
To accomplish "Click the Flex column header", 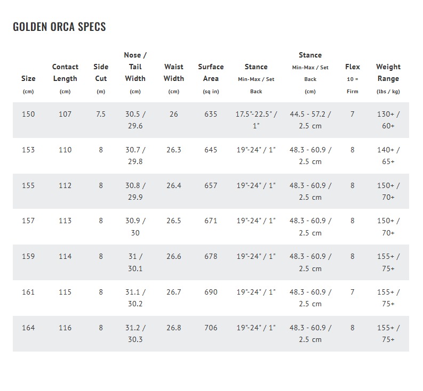I will pyautogui.click(x=353, y=67).
